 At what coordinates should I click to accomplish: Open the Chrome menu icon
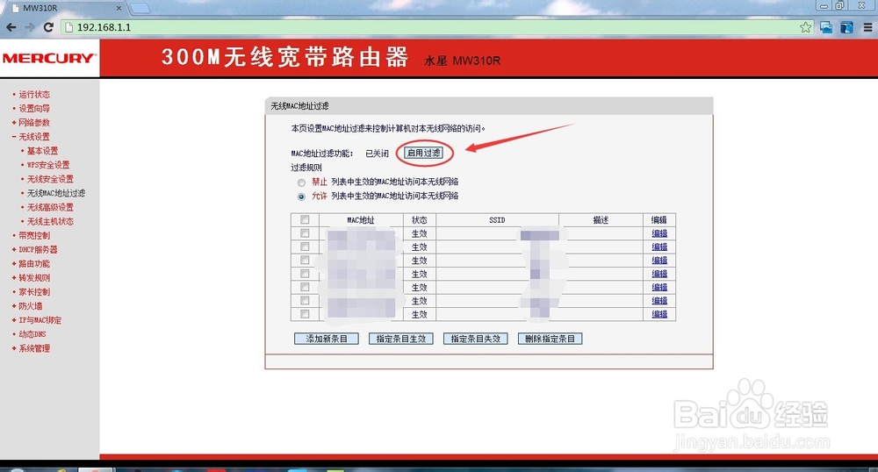click(867, 27)
